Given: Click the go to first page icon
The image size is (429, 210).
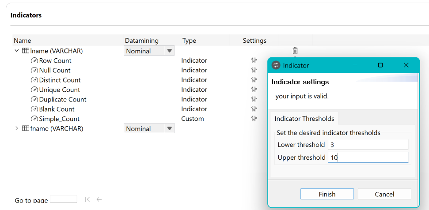Looking at the screenshot, I should click(x=87, y=199).
